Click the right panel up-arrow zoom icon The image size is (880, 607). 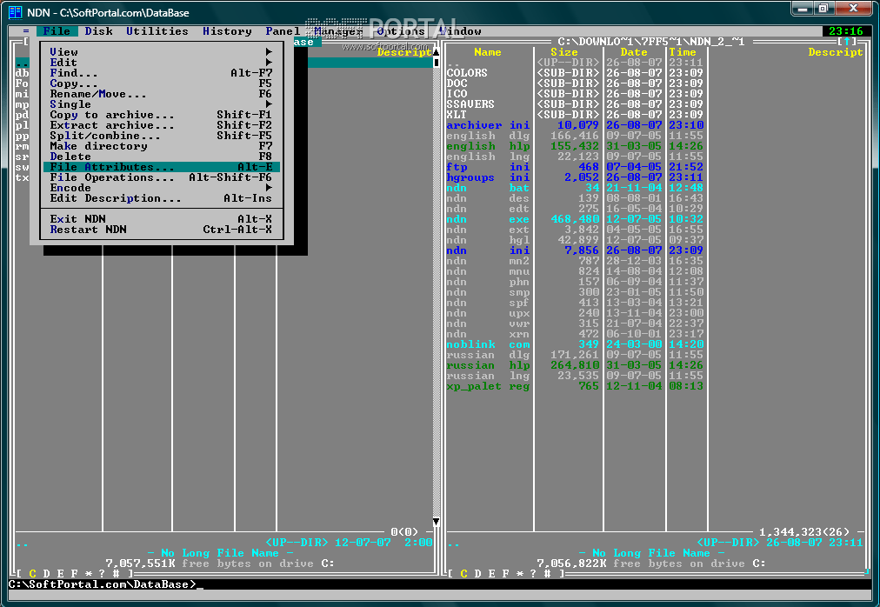848,42
